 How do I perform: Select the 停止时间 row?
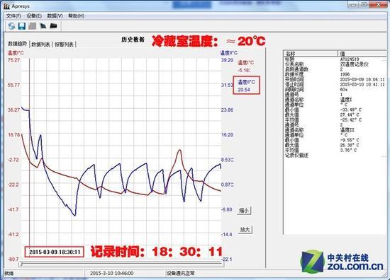pos(335,85)
